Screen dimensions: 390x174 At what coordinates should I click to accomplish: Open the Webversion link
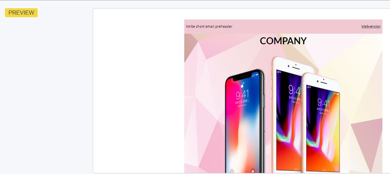click(x=371, y=26)
